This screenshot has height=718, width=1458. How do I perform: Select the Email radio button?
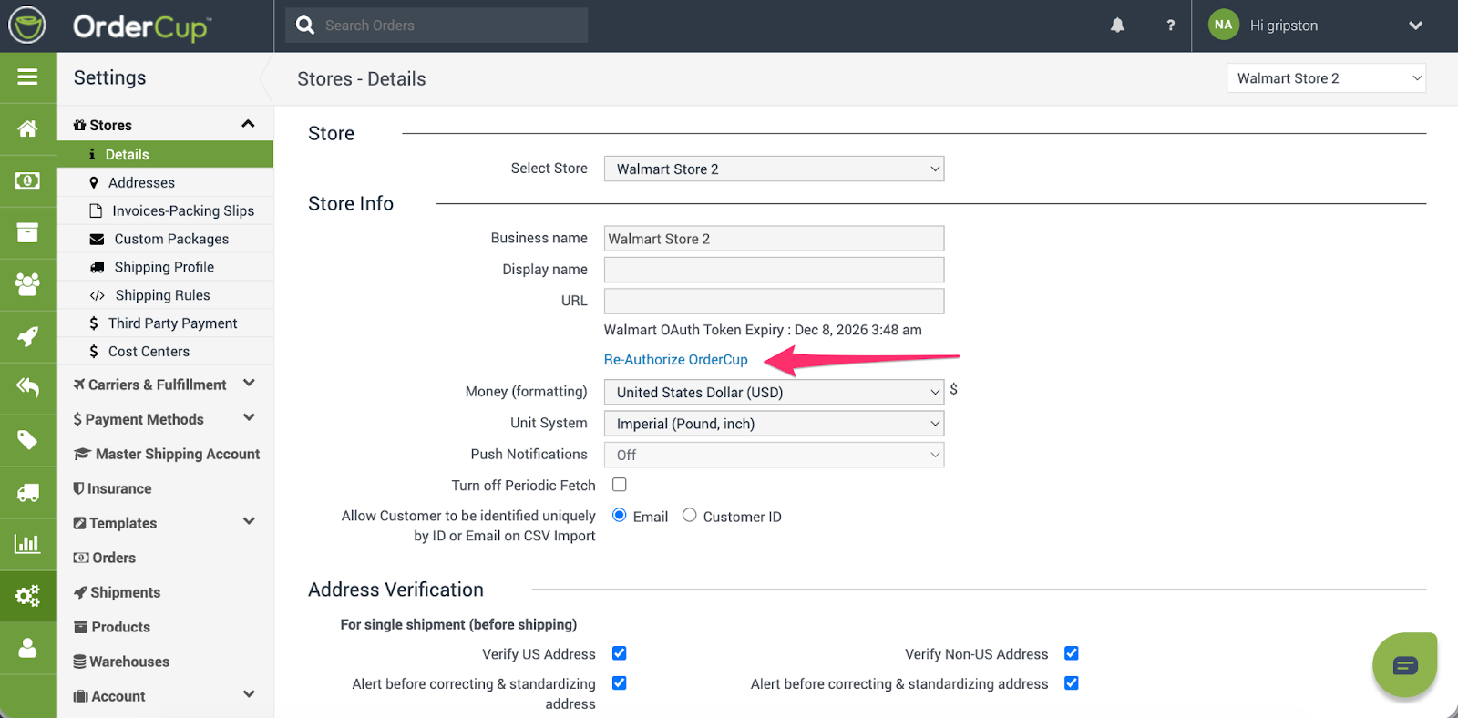pyautogui.click(x=620, y=515)
